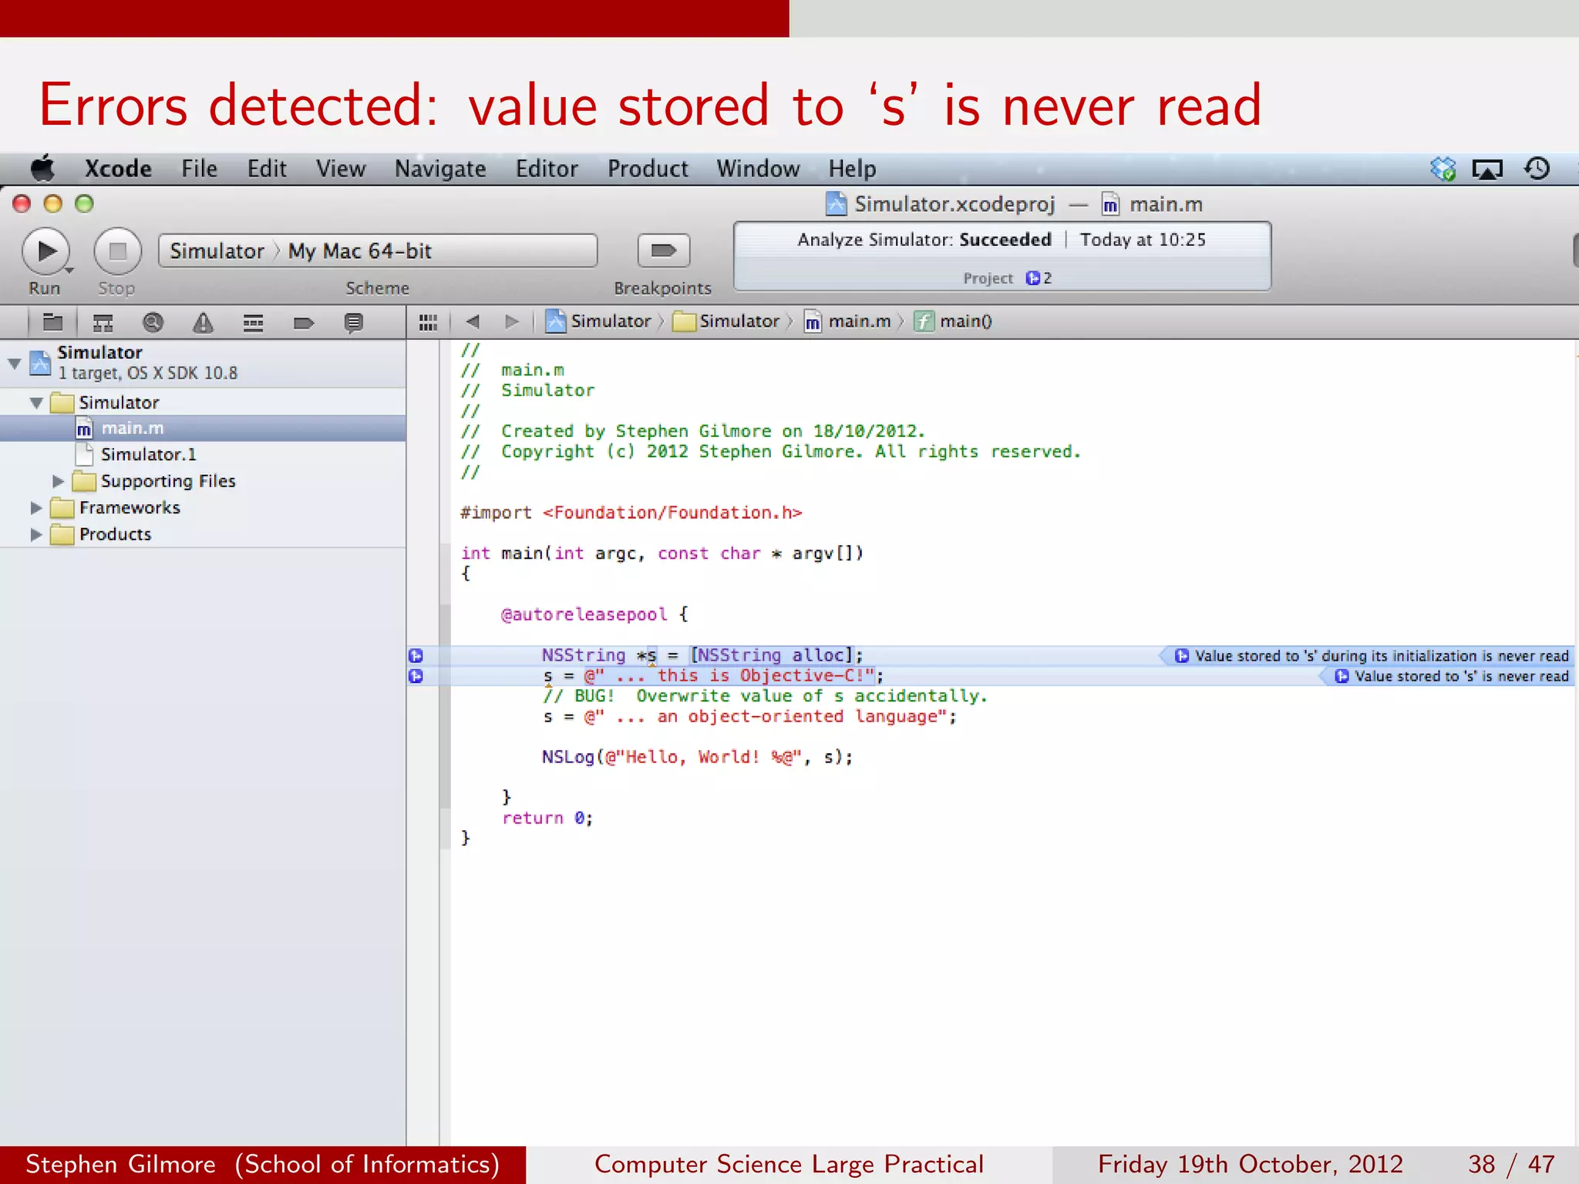Open the Symbol navigator icon

[103, 322]
